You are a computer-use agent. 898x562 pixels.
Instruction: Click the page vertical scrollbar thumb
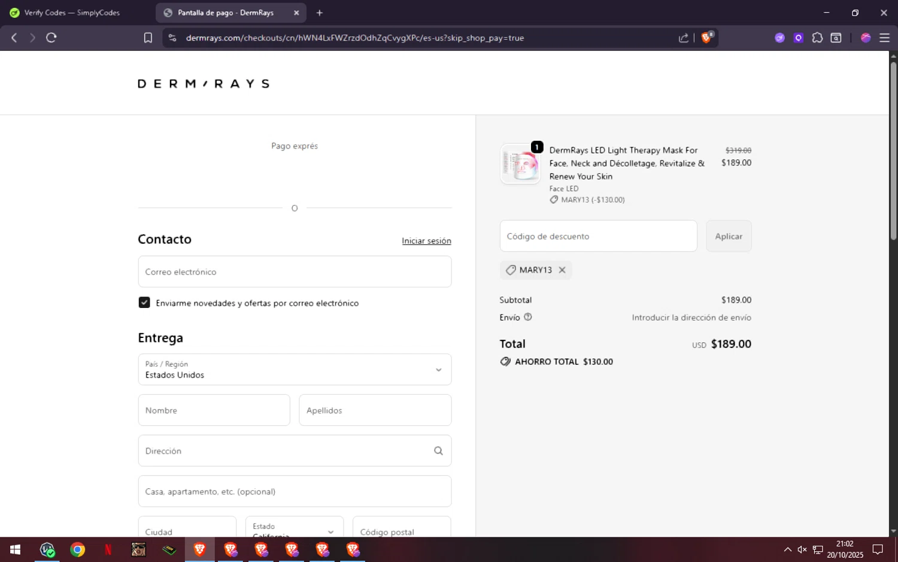(893, 150)
